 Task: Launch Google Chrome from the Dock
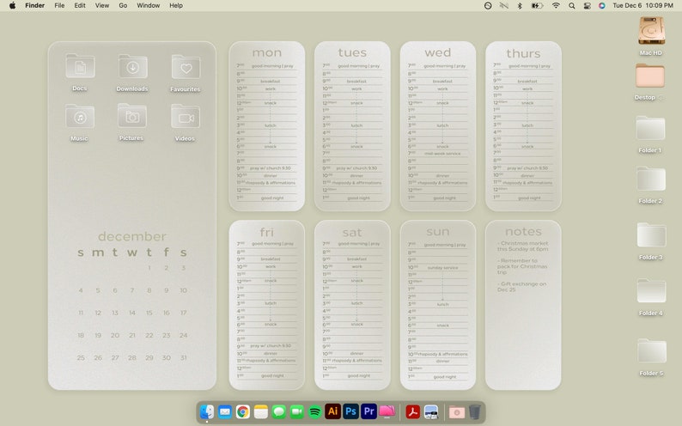(243, 411)
